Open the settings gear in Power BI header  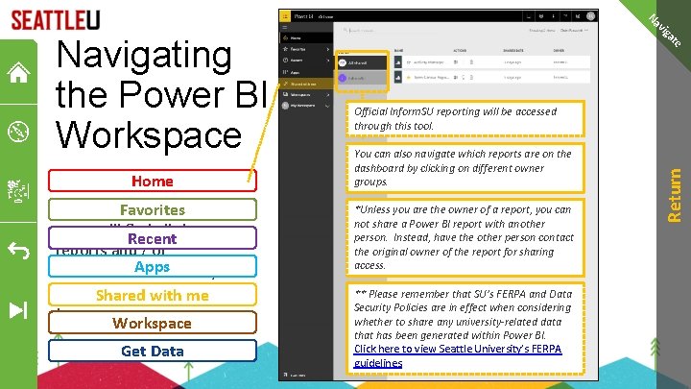pyautogui.click(x=541, y=16)
